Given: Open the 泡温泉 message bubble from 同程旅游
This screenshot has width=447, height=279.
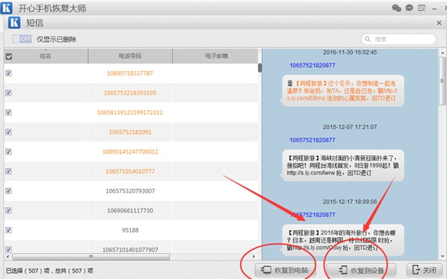Looking at the screenshot, I should [343, 91].
